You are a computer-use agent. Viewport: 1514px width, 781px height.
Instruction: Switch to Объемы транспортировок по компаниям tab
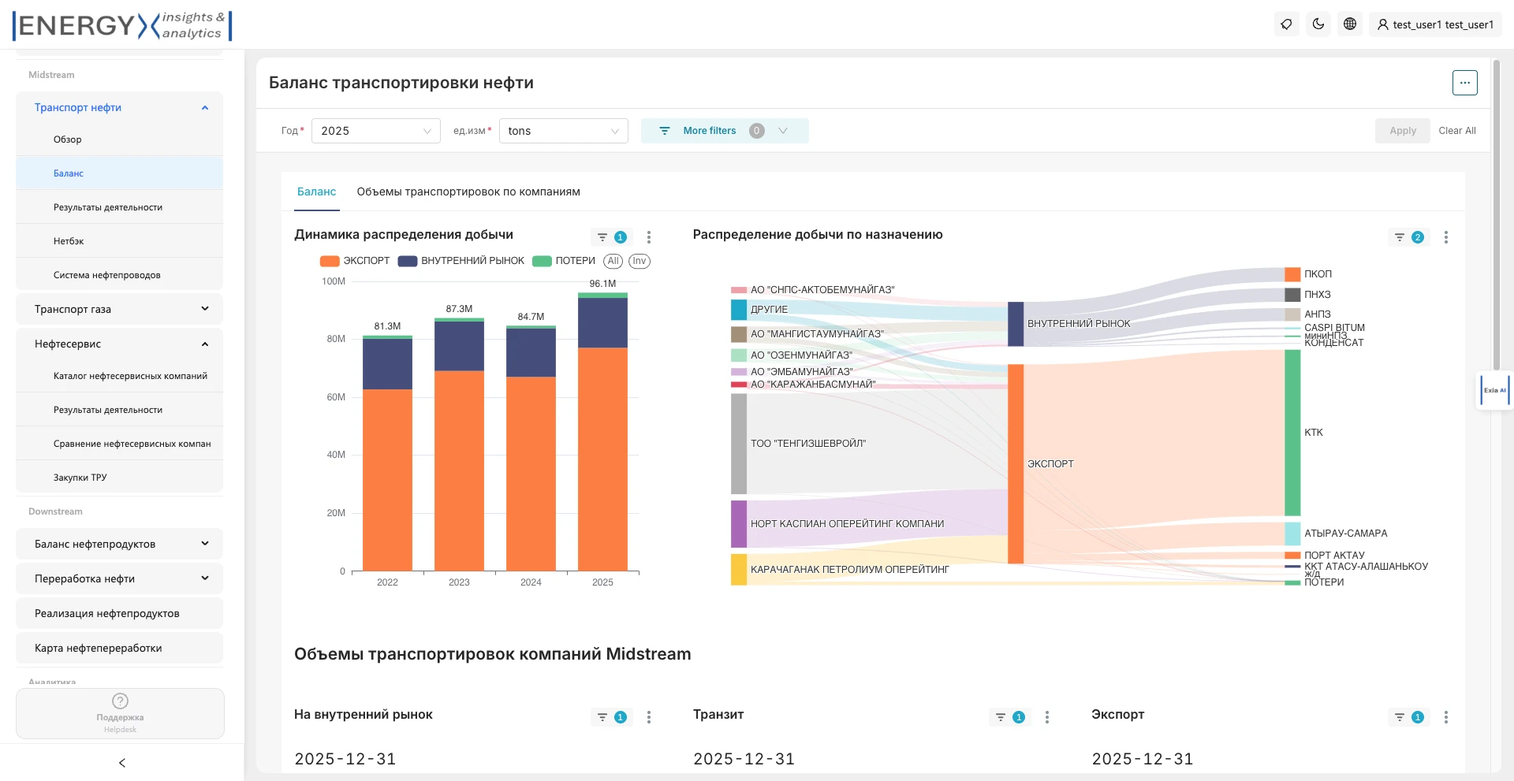tap(468, 192)
